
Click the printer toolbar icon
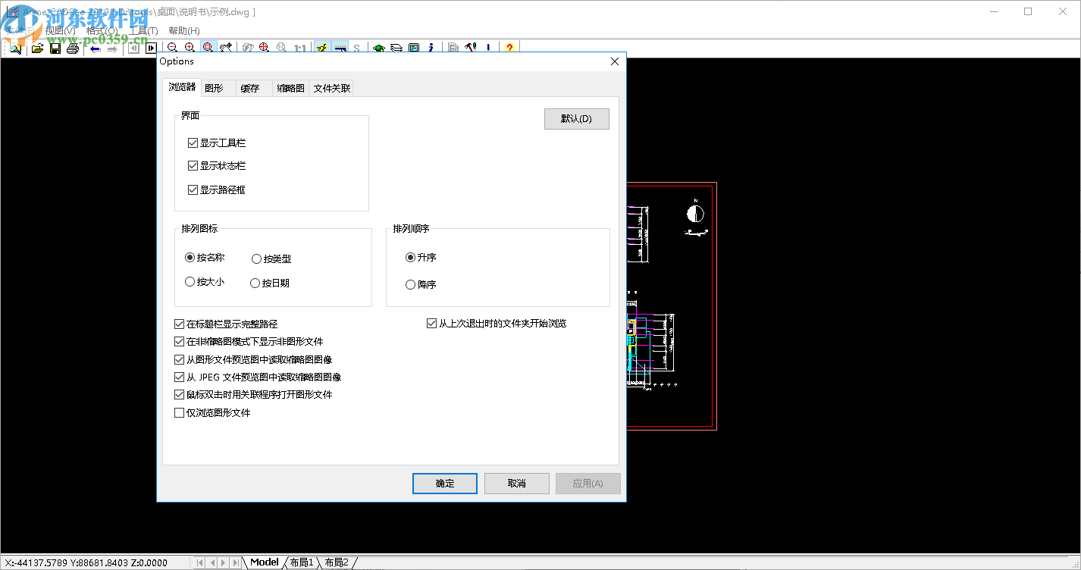coord(73,48)
